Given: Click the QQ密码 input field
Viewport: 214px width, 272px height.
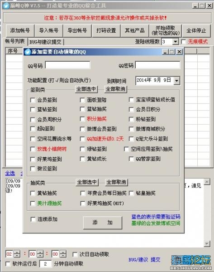Looking at the screenshot, I should [157, 65].
